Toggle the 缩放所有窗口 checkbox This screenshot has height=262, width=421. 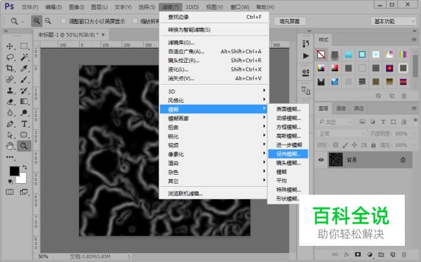pos(135,21)
